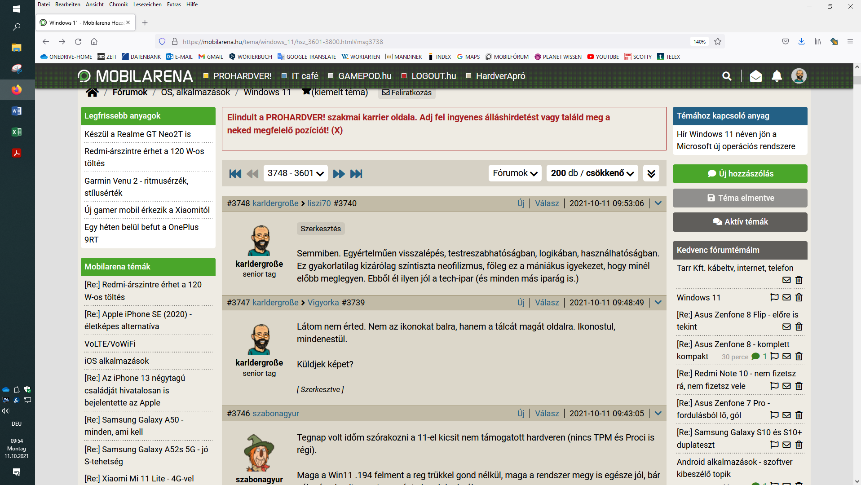The image size is (861, 485).
Task: Open Windows notification center icon
Action: [x=17, y=472]
